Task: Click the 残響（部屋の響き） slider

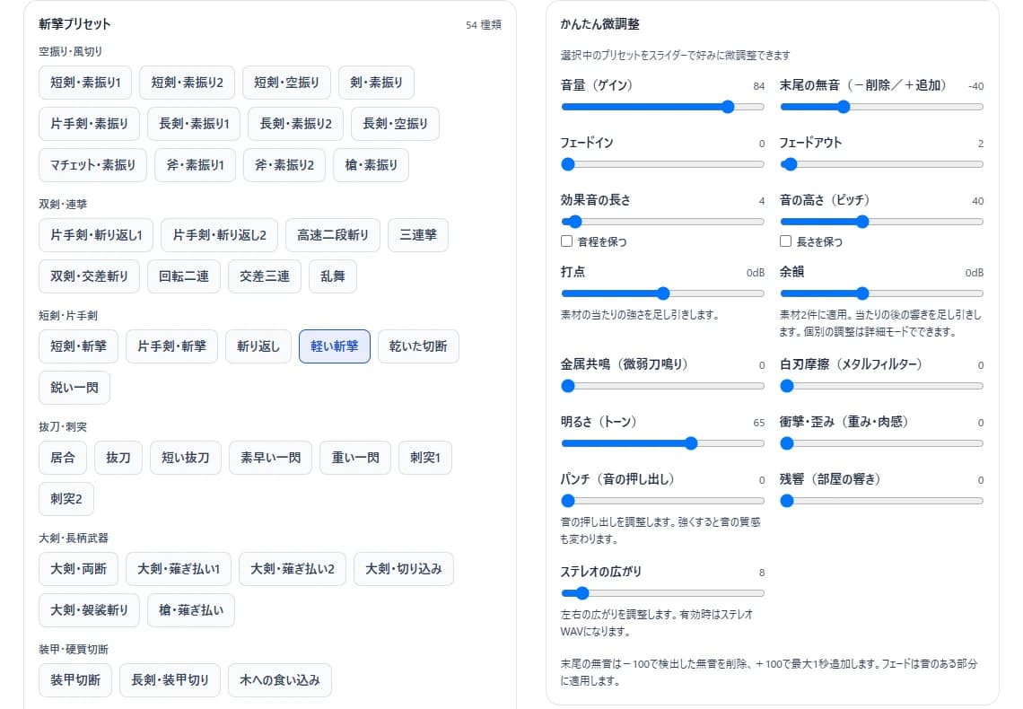Action: click(x=881, y=501)
